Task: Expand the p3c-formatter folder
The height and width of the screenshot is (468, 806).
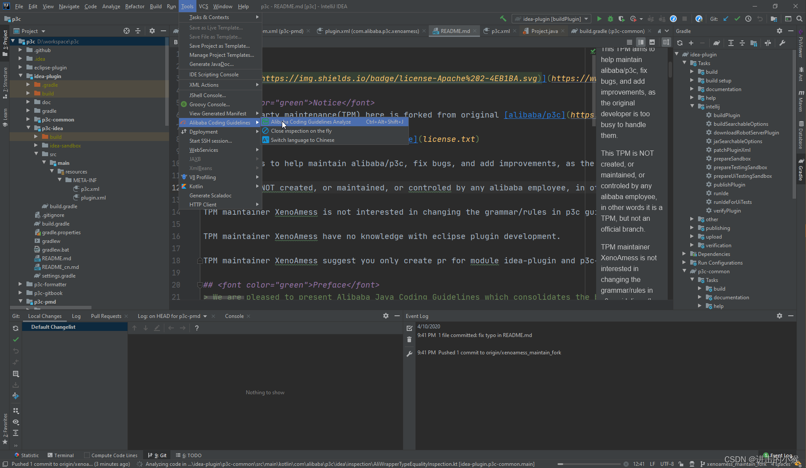Action: (x=20, y=284)
